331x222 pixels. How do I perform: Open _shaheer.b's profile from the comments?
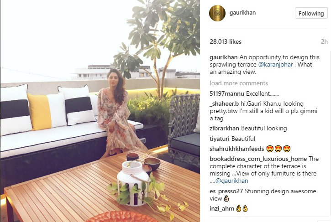[224, 104]
